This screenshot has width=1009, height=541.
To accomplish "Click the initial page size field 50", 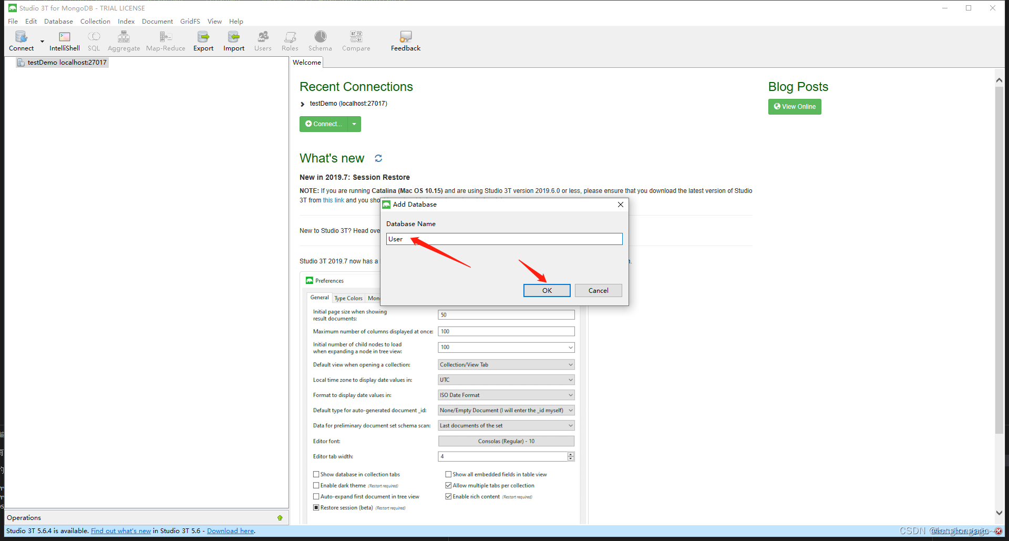I will 506,315.
